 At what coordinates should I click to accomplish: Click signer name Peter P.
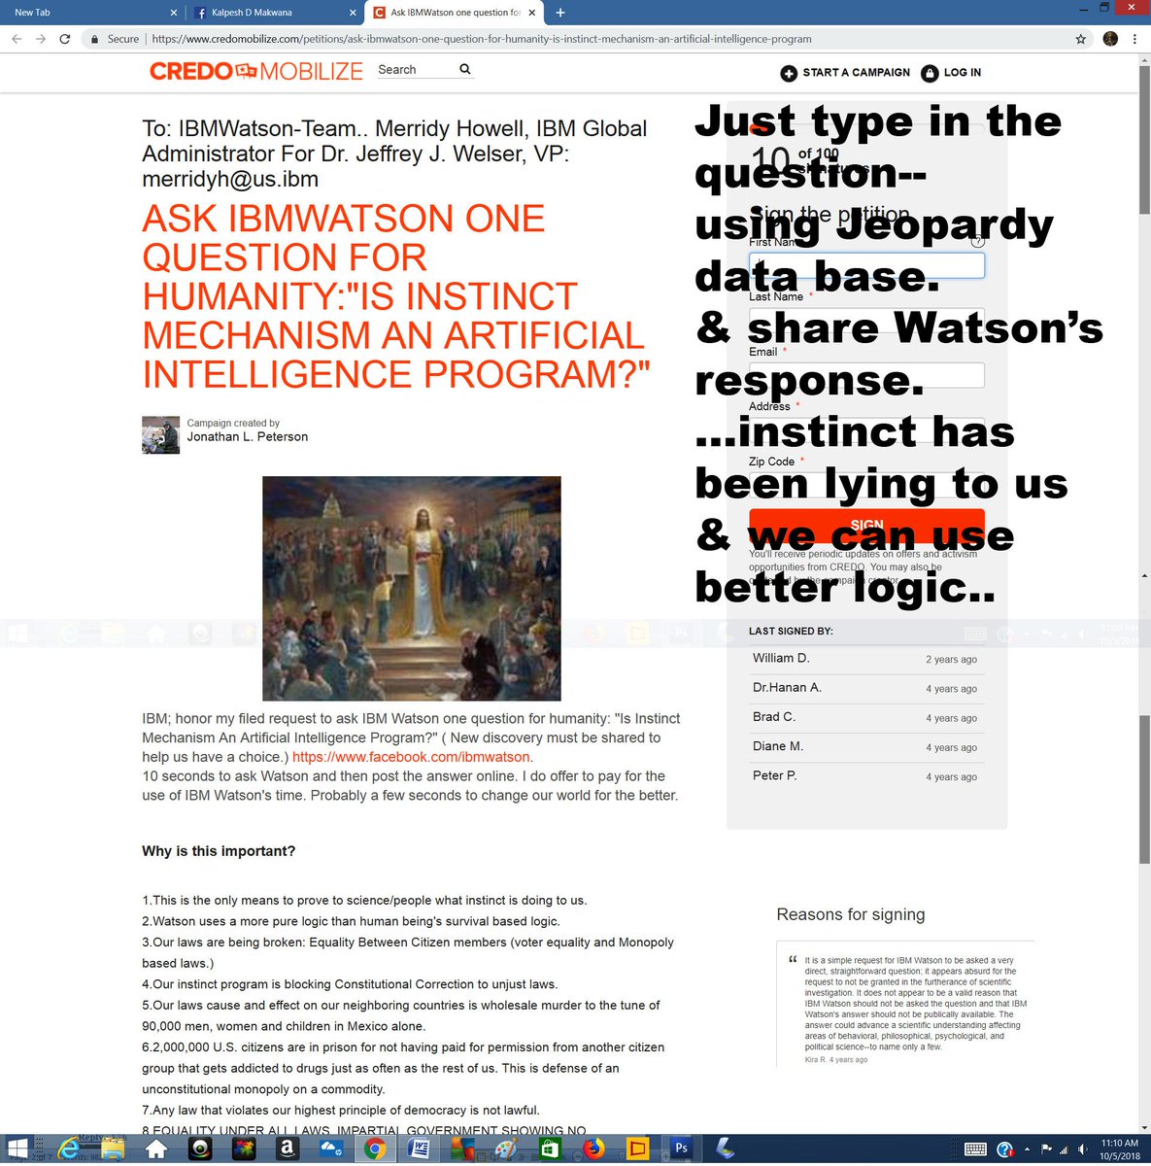[x=775, y=774]
